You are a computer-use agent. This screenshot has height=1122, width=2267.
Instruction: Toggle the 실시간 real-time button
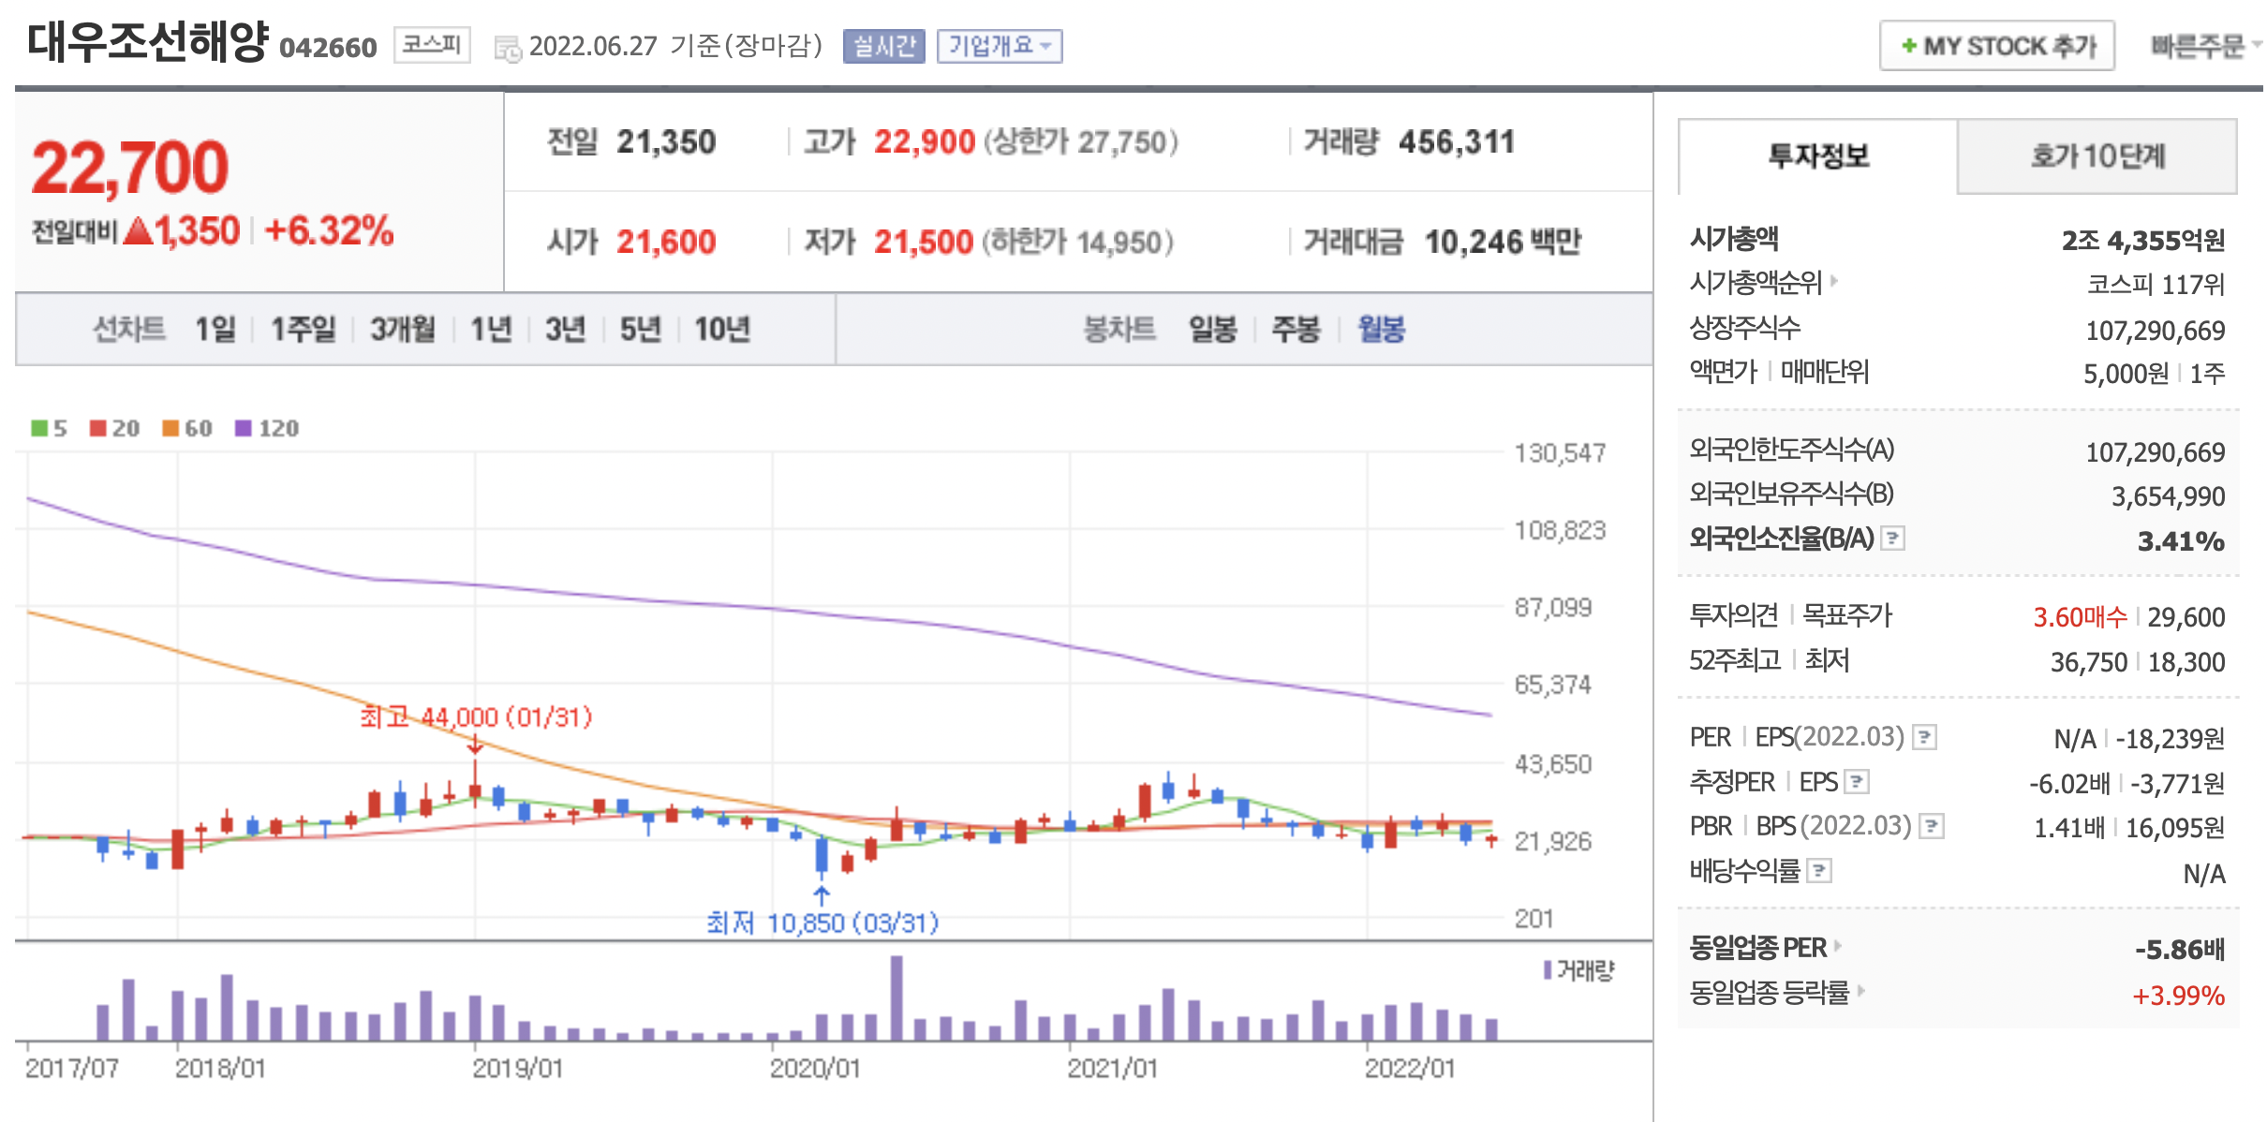(883, 46)
